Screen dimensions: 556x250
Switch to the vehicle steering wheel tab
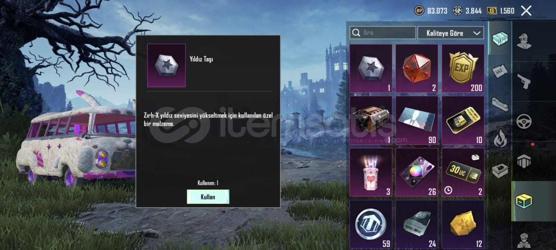tap(524, 121)
